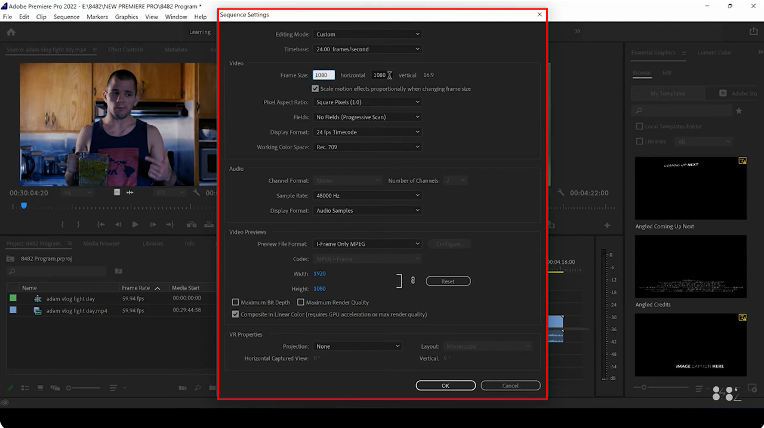Screen dimensions: 764x428
Task: Switch to Effect Controls tab
Action: click(x=125, y=50)
